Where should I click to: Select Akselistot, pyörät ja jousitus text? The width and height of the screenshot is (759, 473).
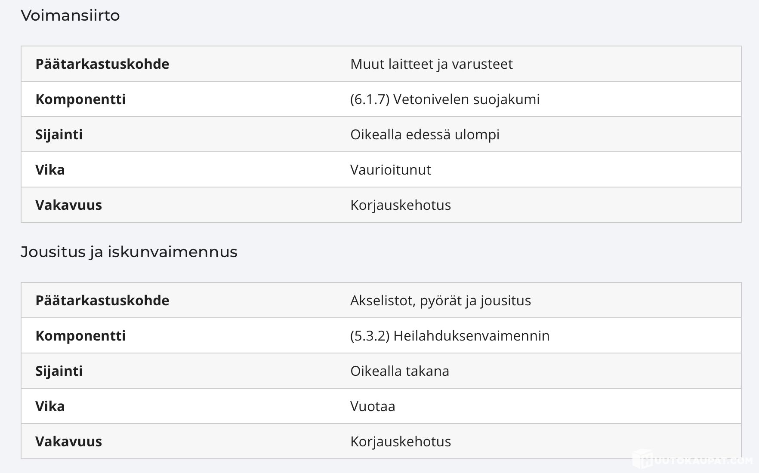(x=441, y=301)
